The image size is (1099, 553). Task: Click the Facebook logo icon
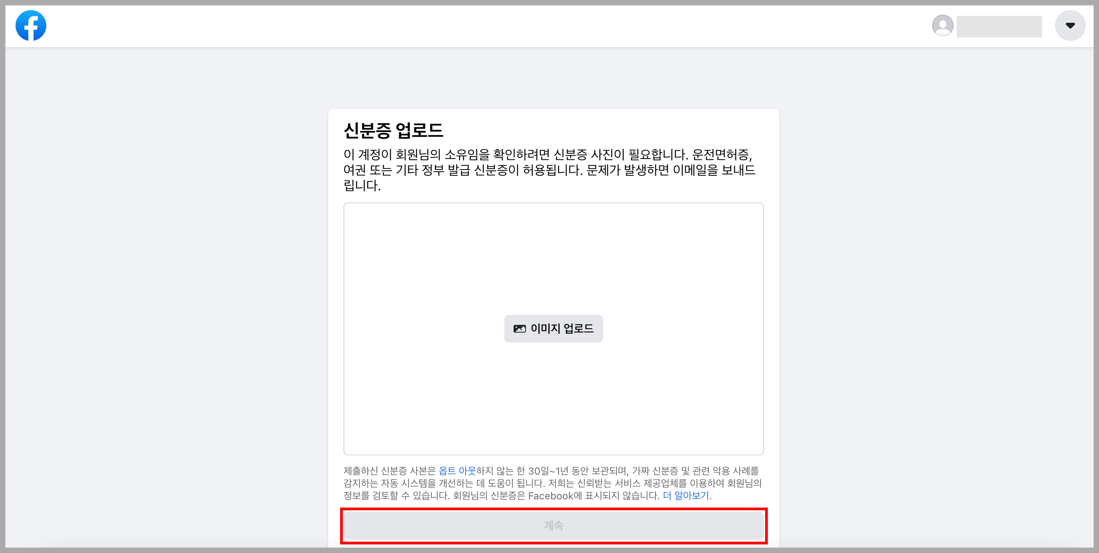(31, 25)
